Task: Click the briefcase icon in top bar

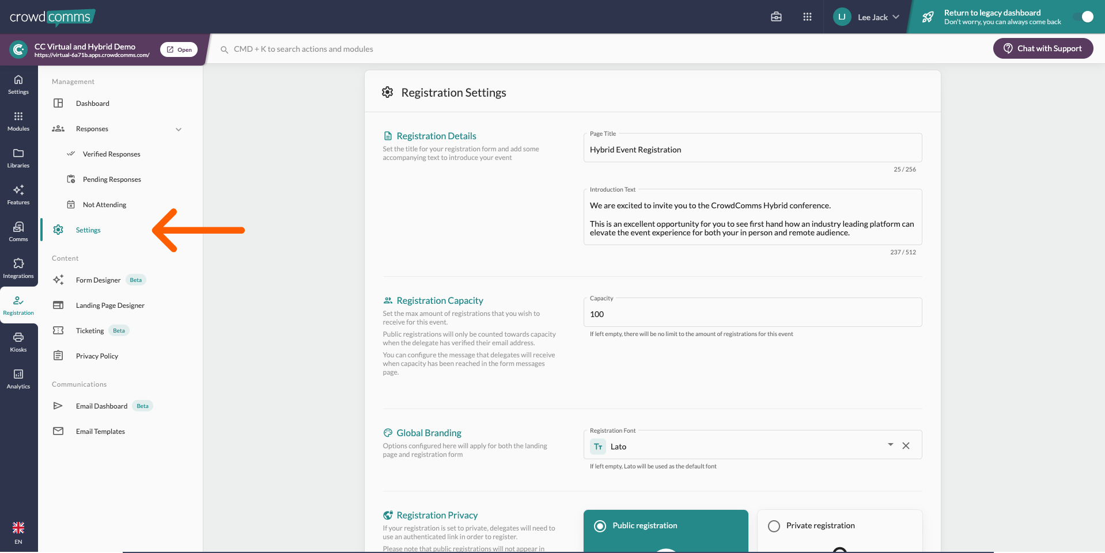Action: click(x=776, y=17)
